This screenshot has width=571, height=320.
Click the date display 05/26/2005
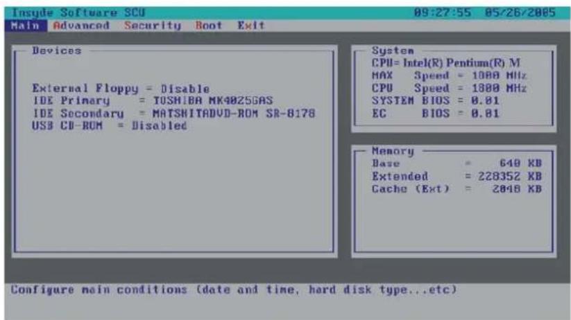(x=520, y=12)
